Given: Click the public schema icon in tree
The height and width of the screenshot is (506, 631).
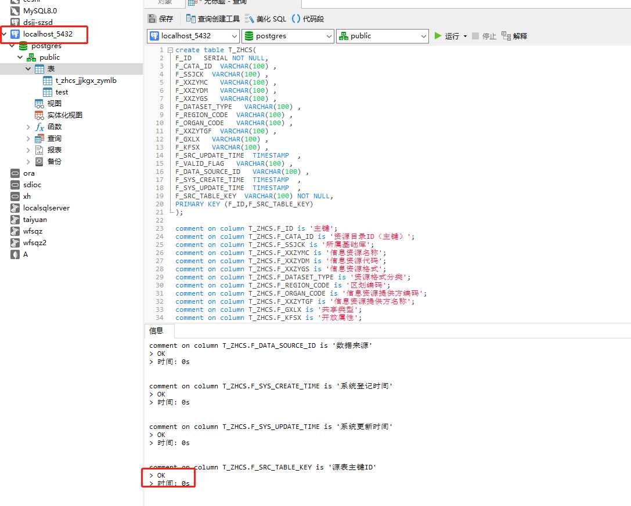Looking at the screenshot, I should [31, 57].
